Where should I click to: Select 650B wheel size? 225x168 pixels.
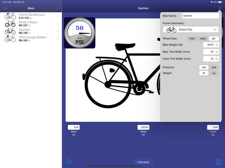click(203, 39)
